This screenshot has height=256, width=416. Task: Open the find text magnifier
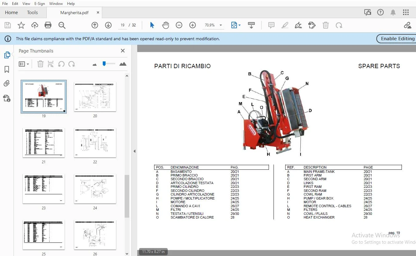pos(62,25)
